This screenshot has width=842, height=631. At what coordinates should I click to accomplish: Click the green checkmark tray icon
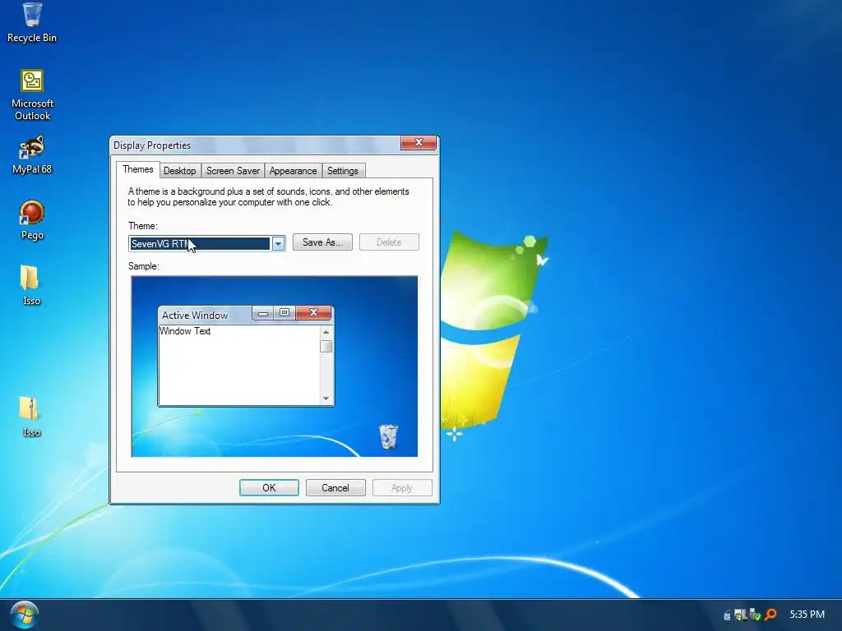pos(756,615)
